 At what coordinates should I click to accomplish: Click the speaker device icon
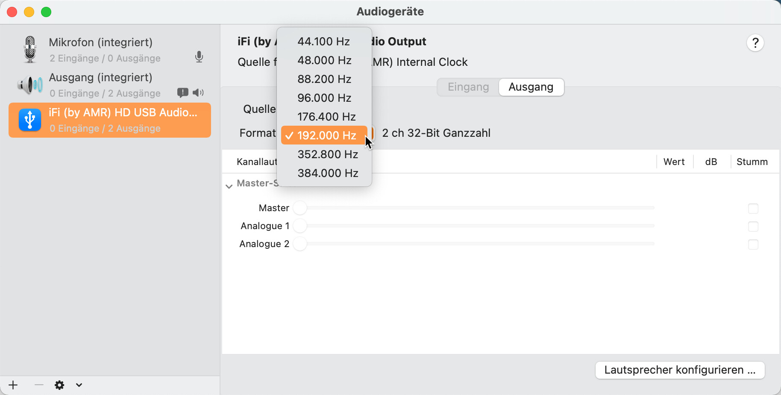[x=30, y=85]
